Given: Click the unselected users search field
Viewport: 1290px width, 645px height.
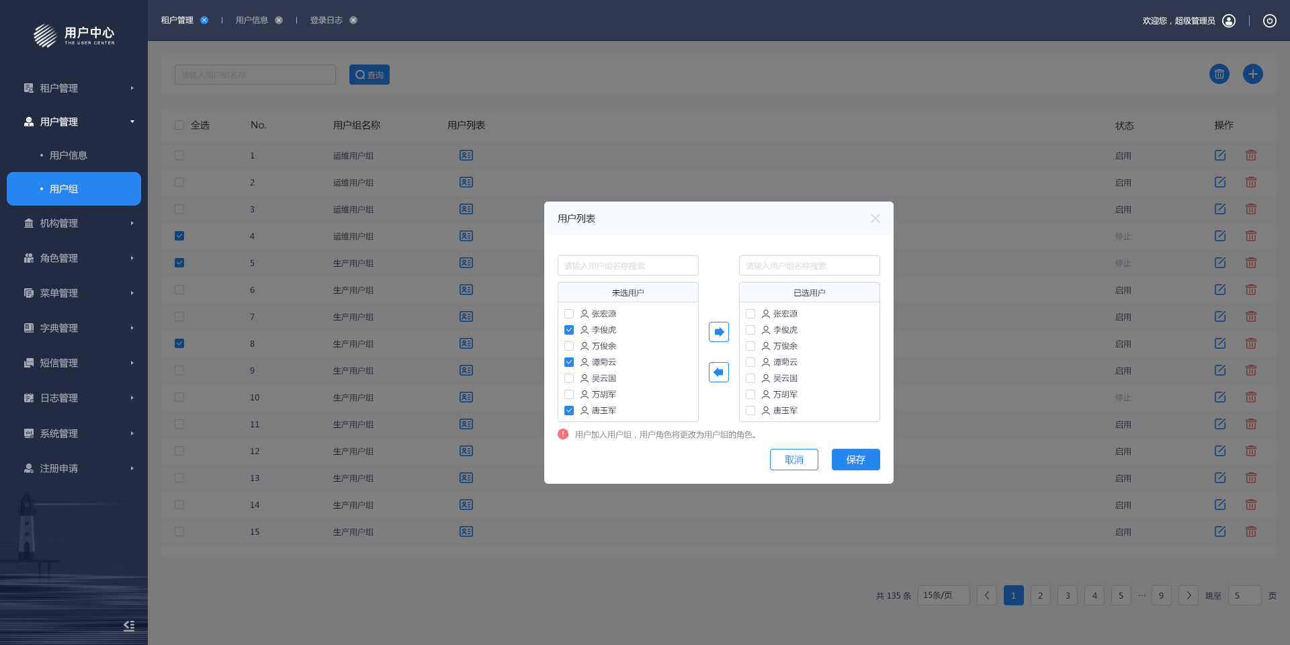Looking at the screenshot, I should click(x=628, y=265).
